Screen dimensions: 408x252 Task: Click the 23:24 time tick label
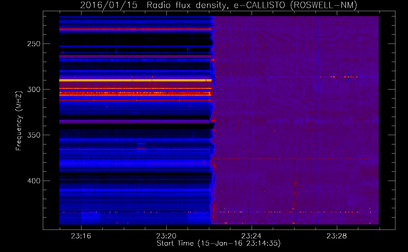tap(251, 236)
